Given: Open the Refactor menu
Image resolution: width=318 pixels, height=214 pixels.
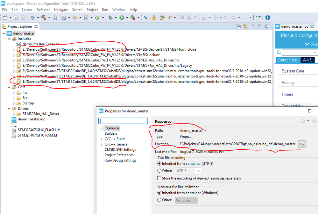Looking at the screenshot, I should click(x=43, y=10).
